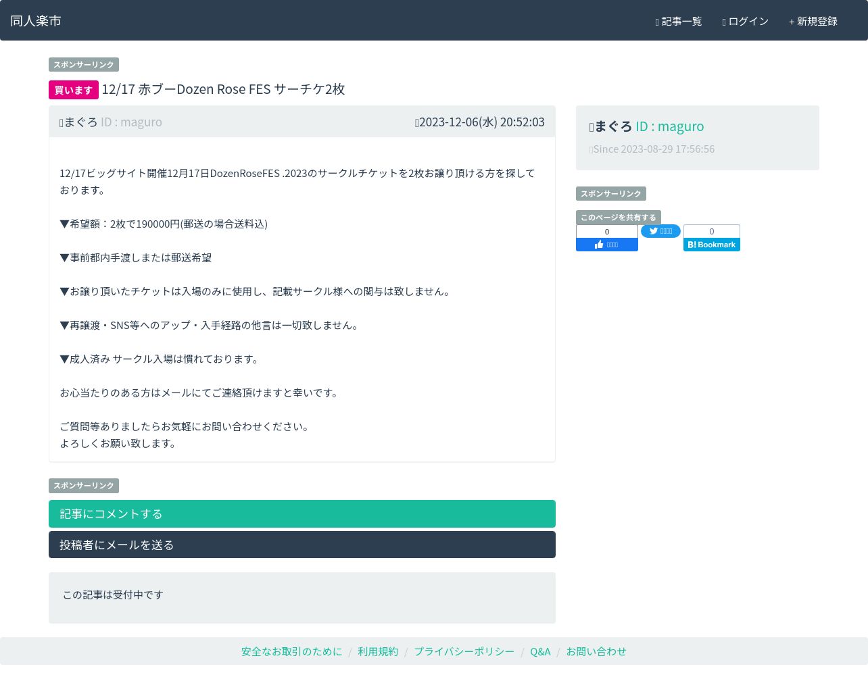Open the 利用規約 footer link

tap(378, 651)
